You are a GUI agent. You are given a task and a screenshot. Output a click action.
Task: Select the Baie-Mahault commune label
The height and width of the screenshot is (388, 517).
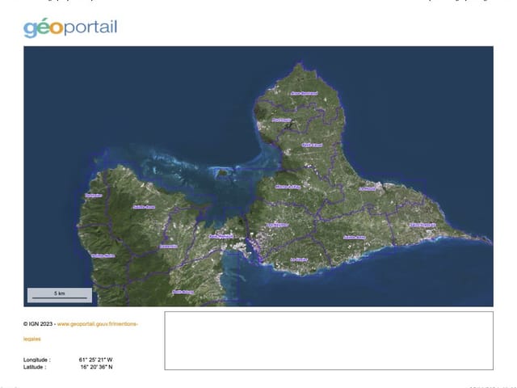coord(221,236)
